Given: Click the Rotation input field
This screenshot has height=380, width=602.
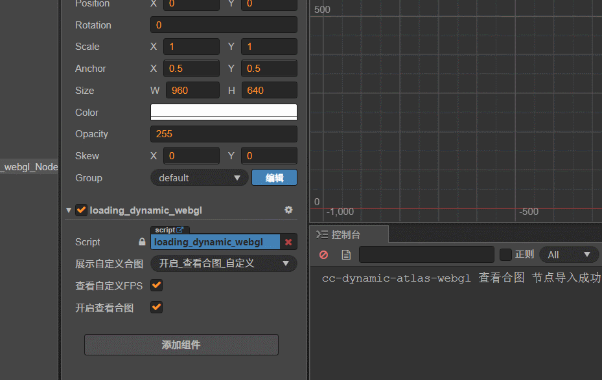Looking at the screenshot, I should 224,25.
